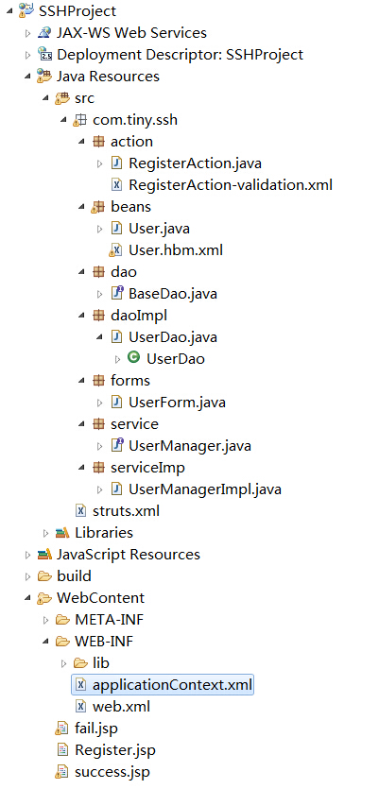The height and width of the screenshot is (789, 379).
Task: Collapse the UserDao.java node
Action: 99,337
